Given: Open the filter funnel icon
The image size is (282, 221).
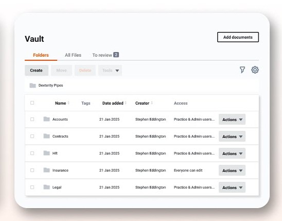Looking at the screenshot, I should coord(242,70).
